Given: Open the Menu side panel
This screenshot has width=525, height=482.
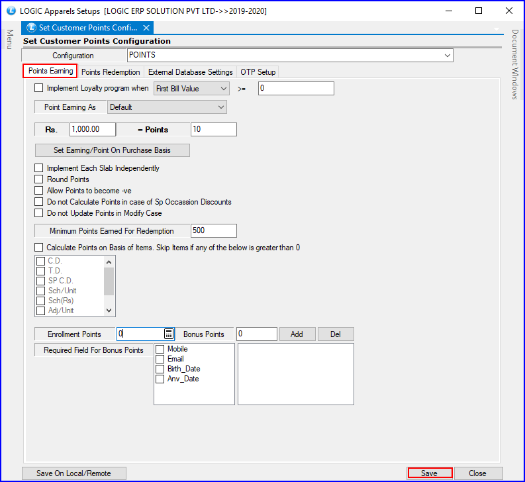Looking at the screenshot, I should (10, 39).
